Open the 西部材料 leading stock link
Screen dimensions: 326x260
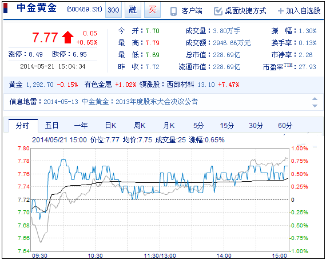[x=180, y=85]
